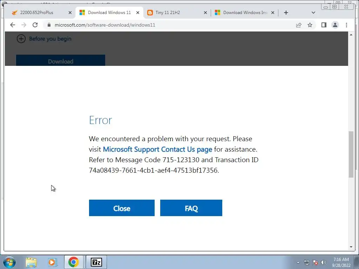
Task: Open the Chrome profile menu
Action: point(335,25)
